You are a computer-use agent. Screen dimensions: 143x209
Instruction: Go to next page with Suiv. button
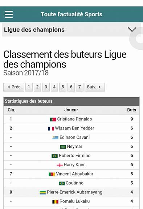[95, 87]
